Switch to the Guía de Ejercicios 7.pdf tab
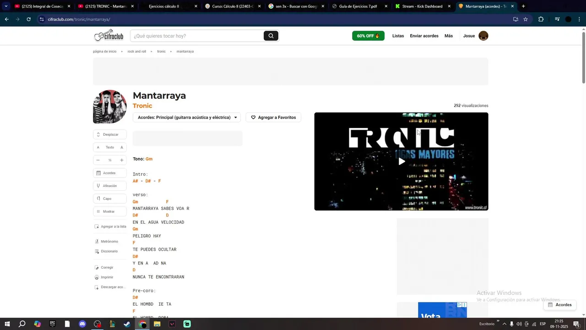The height and width of the screenshot is (330, 586). click(359, 6)
